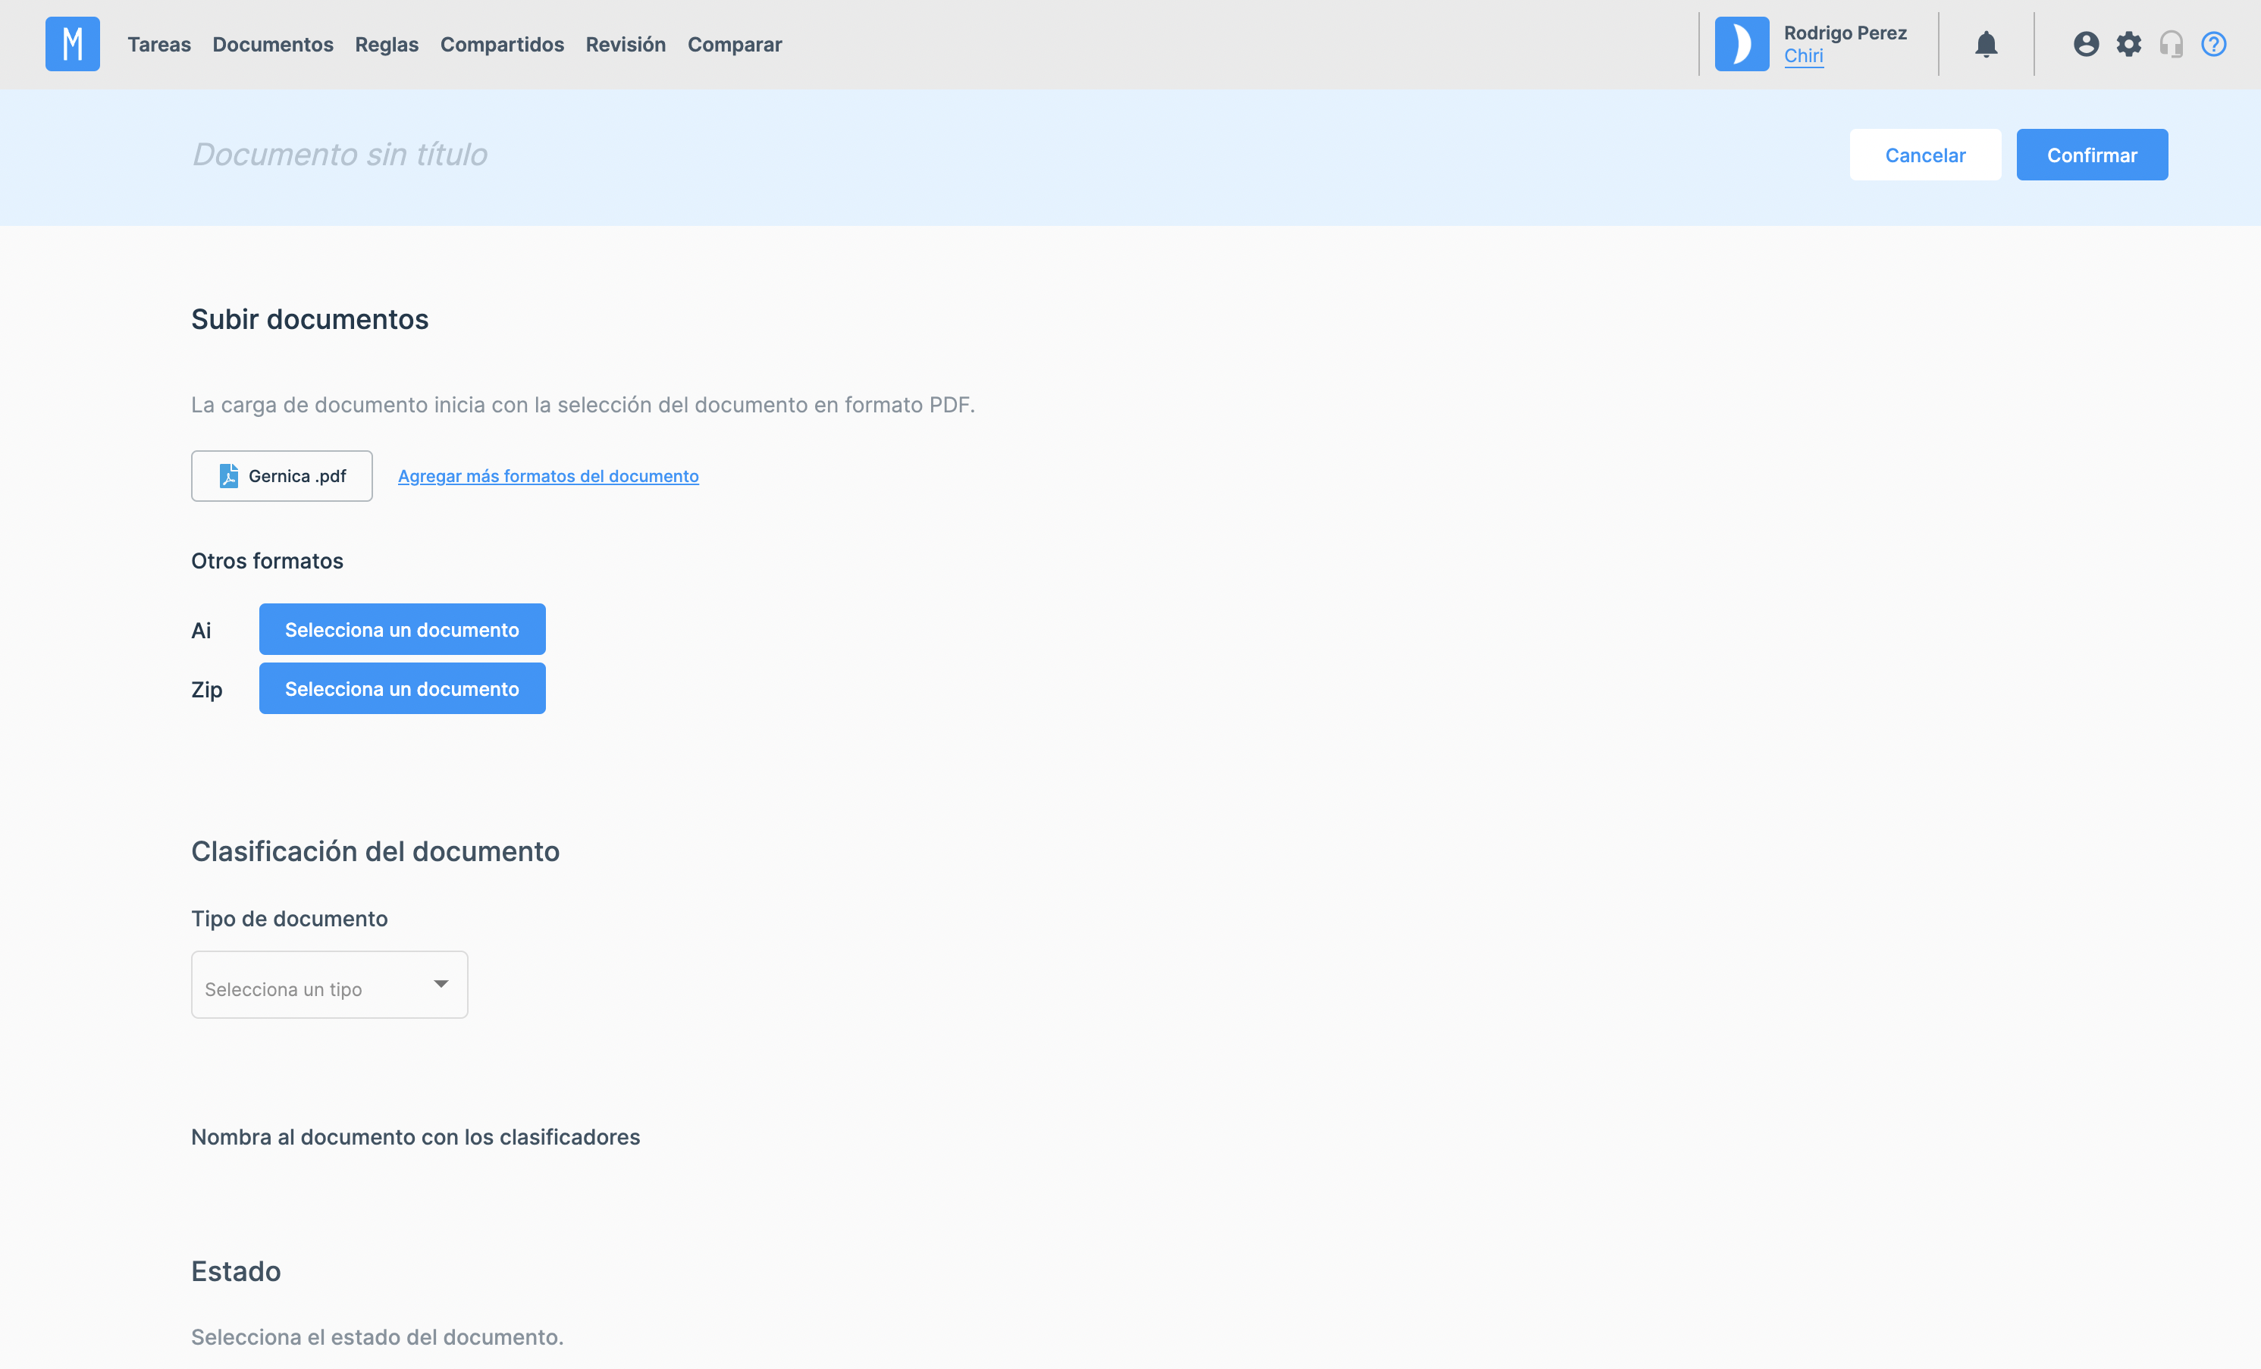Click the PDF file icon in Gernica chip
Screen dimensions: 2261x1369
(x=228, y=476)
